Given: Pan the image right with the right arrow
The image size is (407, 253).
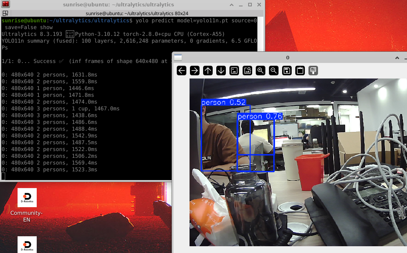Looking at the screenshot, I should 195,71.
